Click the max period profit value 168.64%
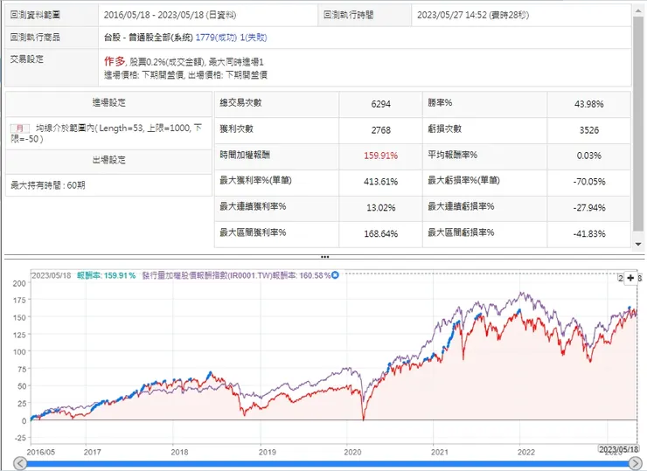The width and height of the screenshot is (647, 471). point(380,234)
